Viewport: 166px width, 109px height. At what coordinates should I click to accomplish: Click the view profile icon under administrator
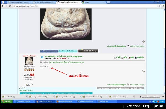pyautogui.click(x=27, y=85)
